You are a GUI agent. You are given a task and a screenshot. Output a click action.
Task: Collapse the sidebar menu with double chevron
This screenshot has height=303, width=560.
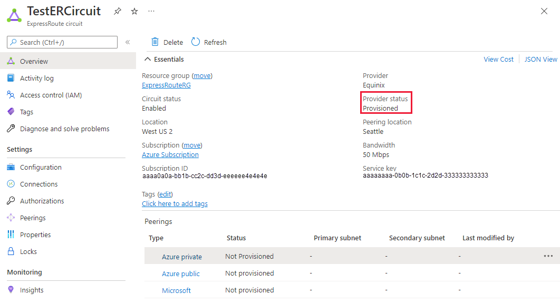coord(128,42)
